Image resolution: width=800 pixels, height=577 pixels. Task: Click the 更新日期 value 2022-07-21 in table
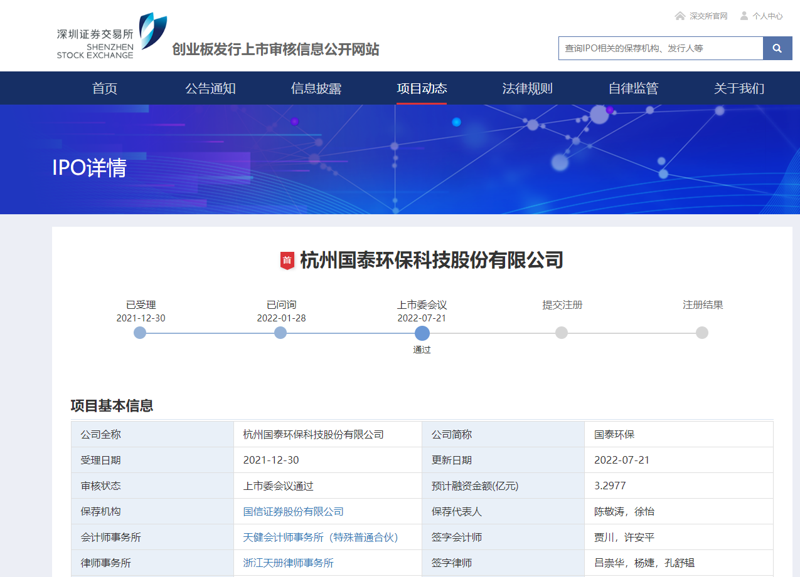[x=622, y=460]
